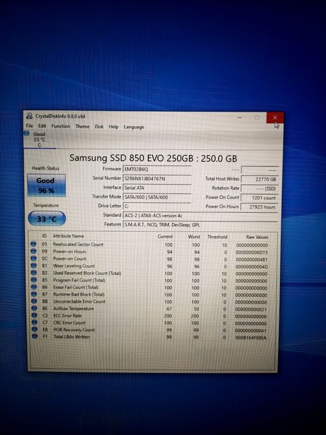Select the blue status orb for Reallocated Sector Count
Image resolution: width=326 pixels, height=435 pixels.
click(x=34, y=244)
